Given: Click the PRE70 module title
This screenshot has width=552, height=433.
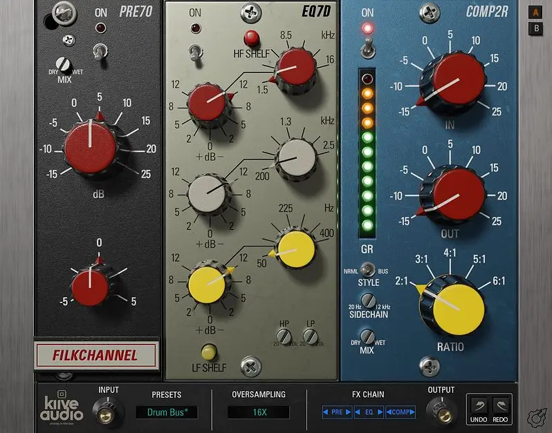Looking at the screenshot, I should coord(136,12).
